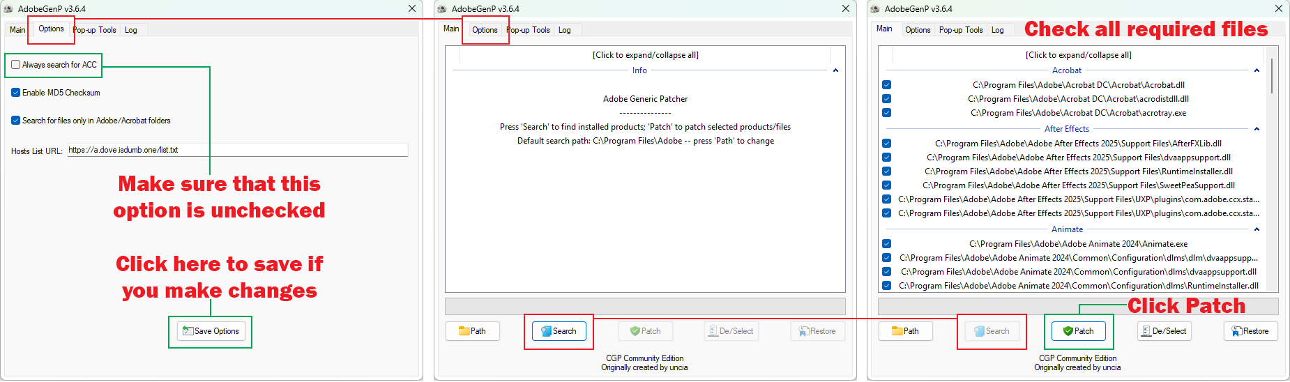The width and height of the screenshot is (1290, 382).
Task: Collapse the Animate section
Action: point(1257,229)
